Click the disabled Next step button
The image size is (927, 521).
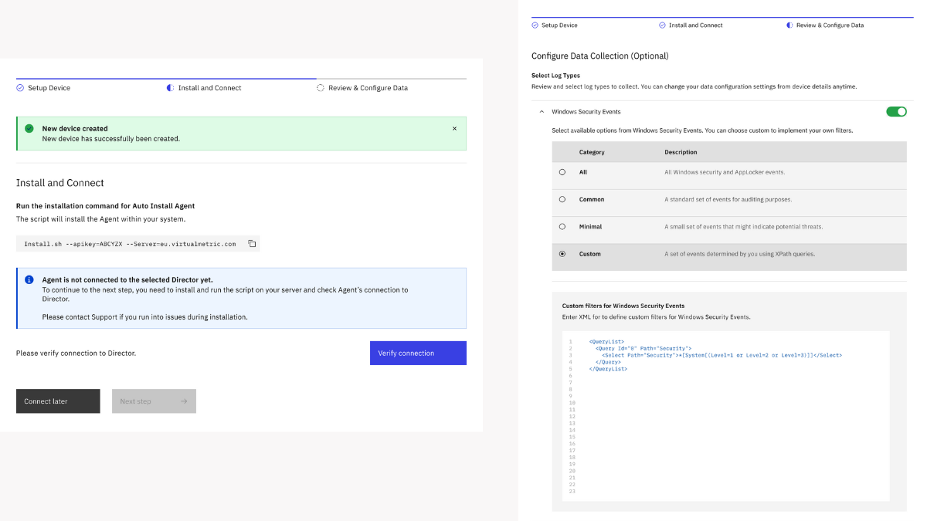click(154, 401)
